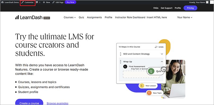214x105 pixels.
Task: Open the Quiz navigation item
Action: [81, 17]
